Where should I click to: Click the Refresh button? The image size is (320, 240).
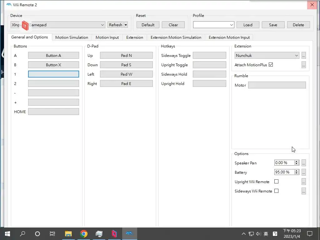(116, 25)
